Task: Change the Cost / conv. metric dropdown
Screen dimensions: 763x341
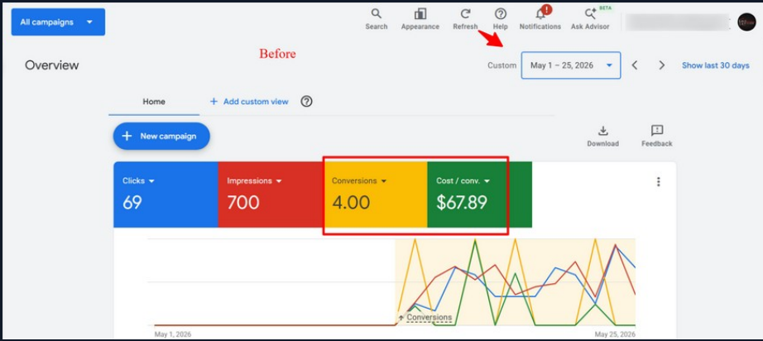Action: [x=463, y=181]
